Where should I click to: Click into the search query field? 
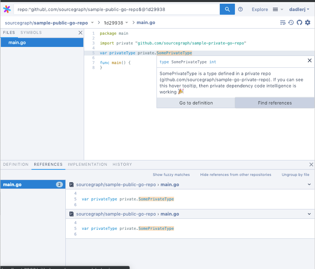(x=117, y=9)
